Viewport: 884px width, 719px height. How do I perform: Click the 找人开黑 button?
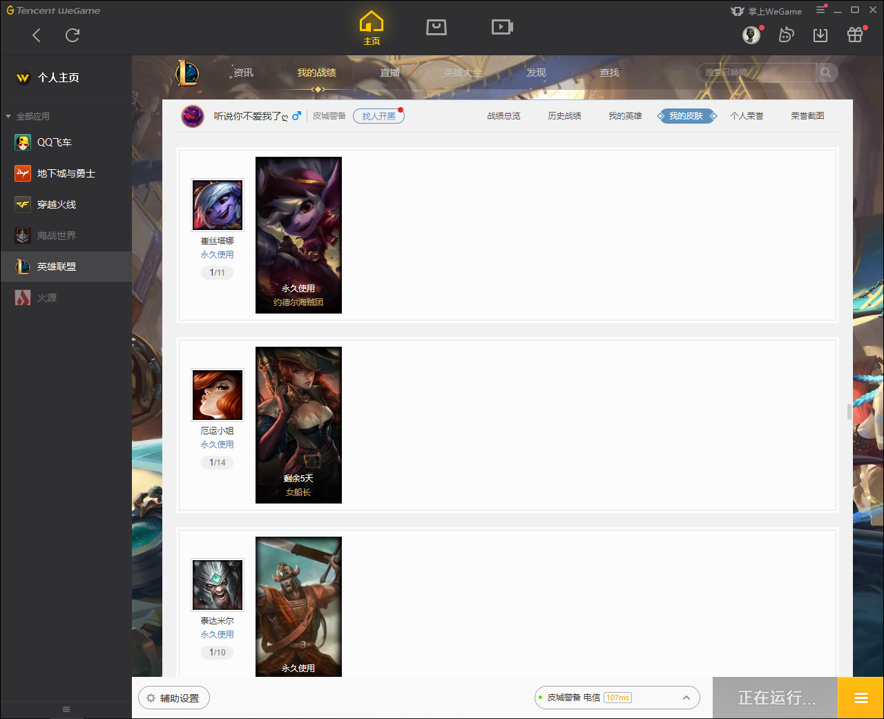378,116
